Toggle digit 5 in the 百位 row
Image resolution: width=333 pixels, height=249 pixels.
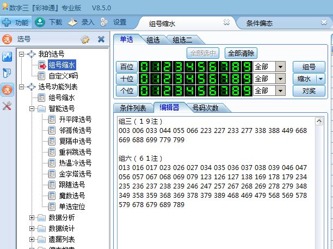[x=198, y=66]
